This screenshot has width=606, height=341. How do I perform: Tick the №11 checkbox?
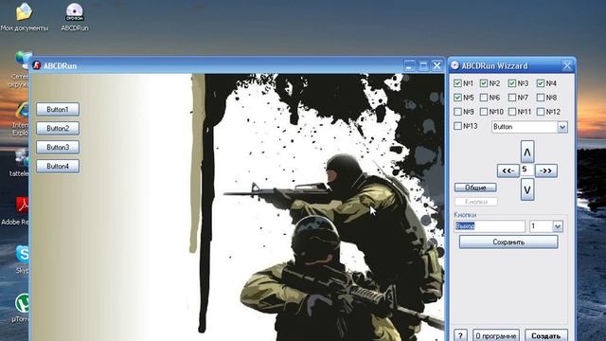tap(512, 112)
